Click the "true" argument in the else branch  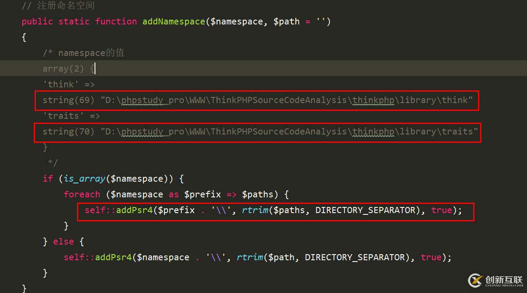(x=431, y=257)
